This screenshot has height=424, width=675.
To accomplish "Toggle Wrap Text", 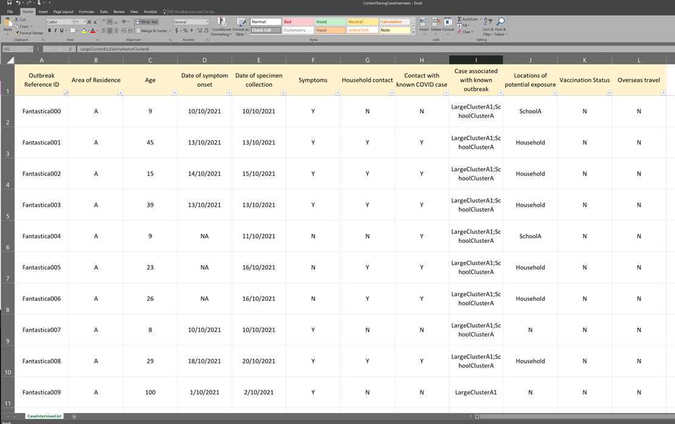I will click(147, 21).
